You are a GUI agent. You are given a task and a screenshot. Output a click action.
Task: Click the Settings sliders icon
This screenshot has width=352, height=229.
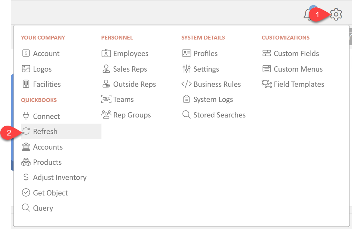(186, 69)
